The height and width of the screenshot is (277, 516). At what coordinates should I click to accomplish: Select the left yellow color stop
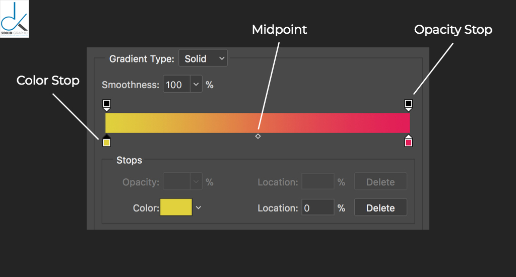(x=106, y=142)
